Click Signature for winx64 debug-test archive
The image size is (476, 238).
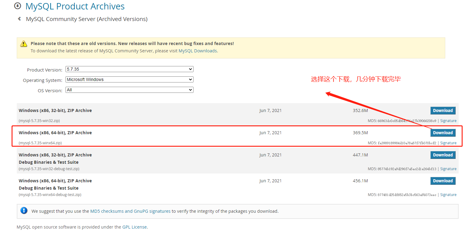(x=448, y=194)
